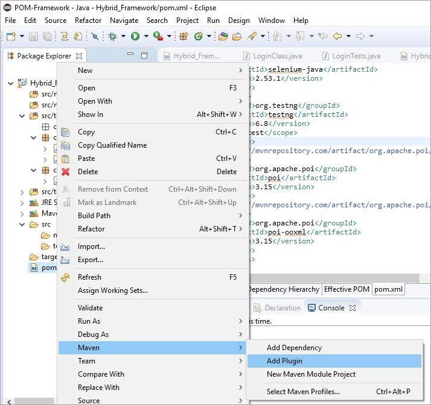Click the Save toolbar icon
The image size is (431, 405).
coord(34,36)
